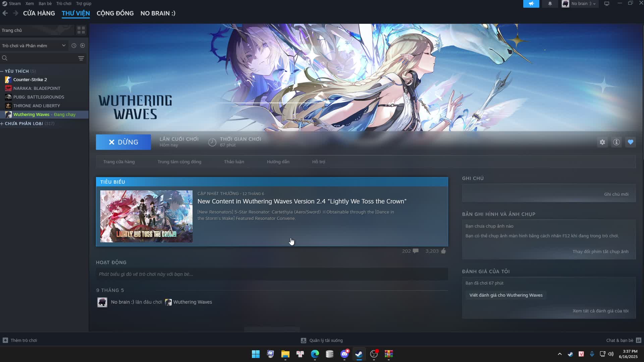Switch to the CỬA HÀNG tab

(39, 13)
